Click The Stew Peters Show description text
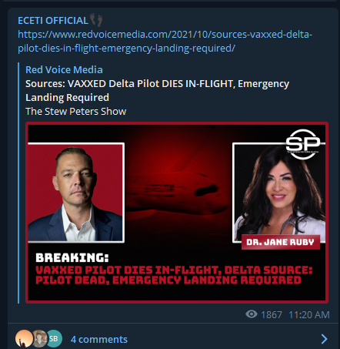This screenshot has height=349, width=340. pyautogui.click(x=76, y=111)
